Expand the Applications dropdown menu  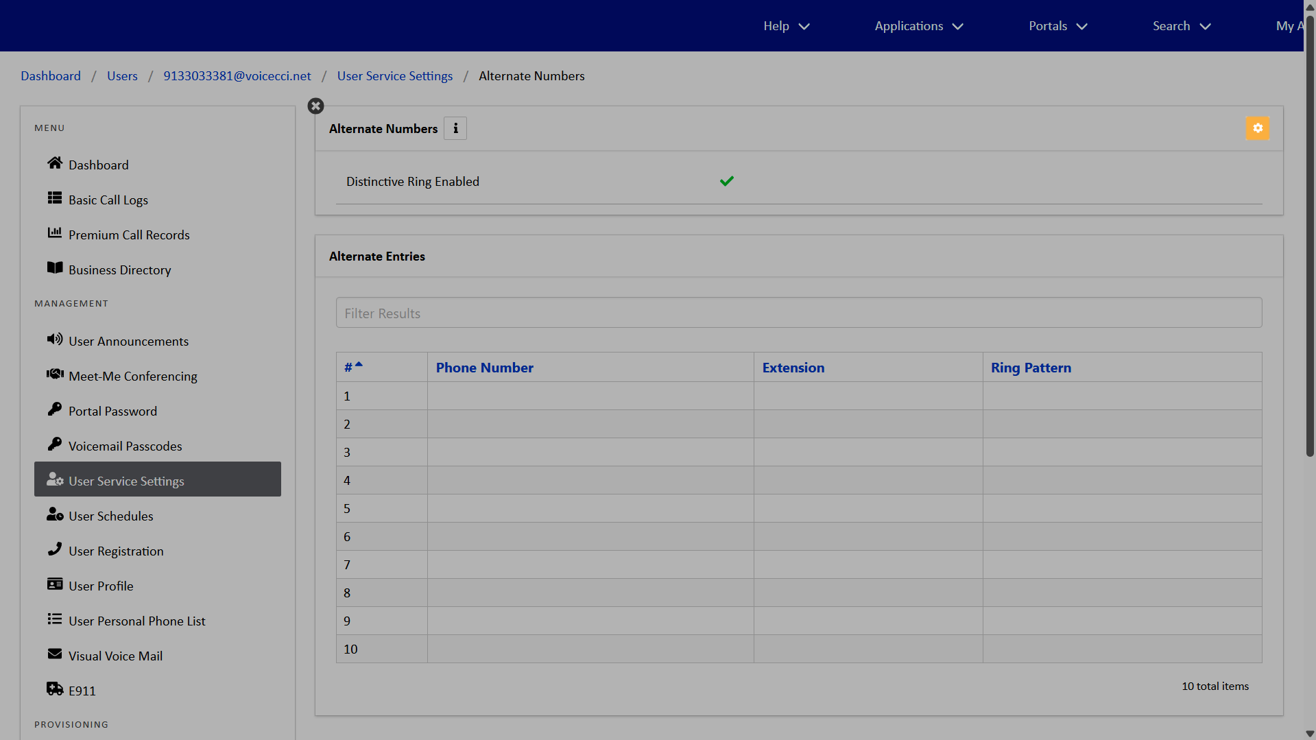pos(918,26)
